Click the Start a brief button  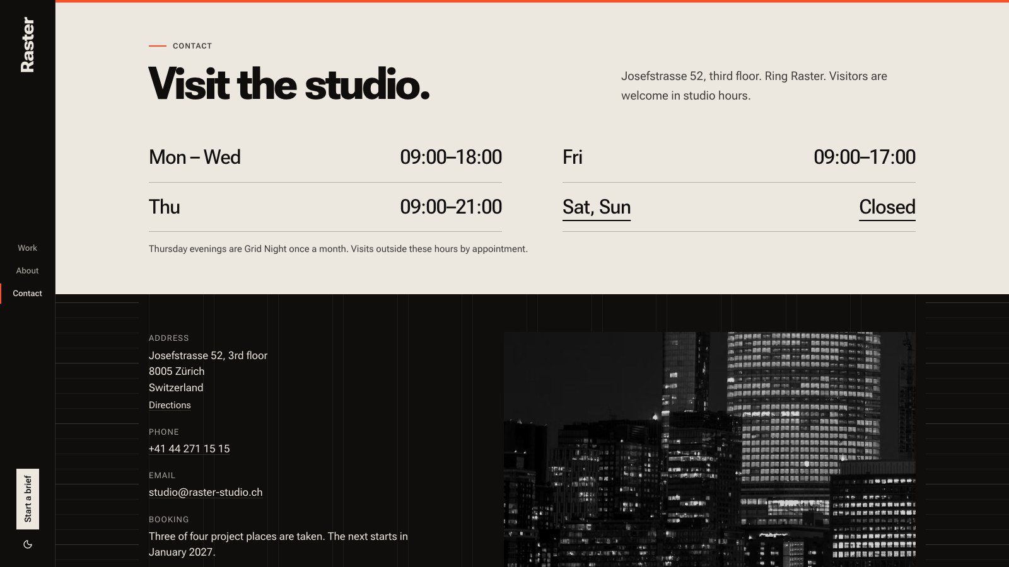pyautogui.click(x=28, y=499)
